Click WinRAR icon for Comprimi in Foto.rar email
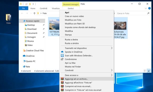This screenshot has width=153, height=92. coord(62,90)
